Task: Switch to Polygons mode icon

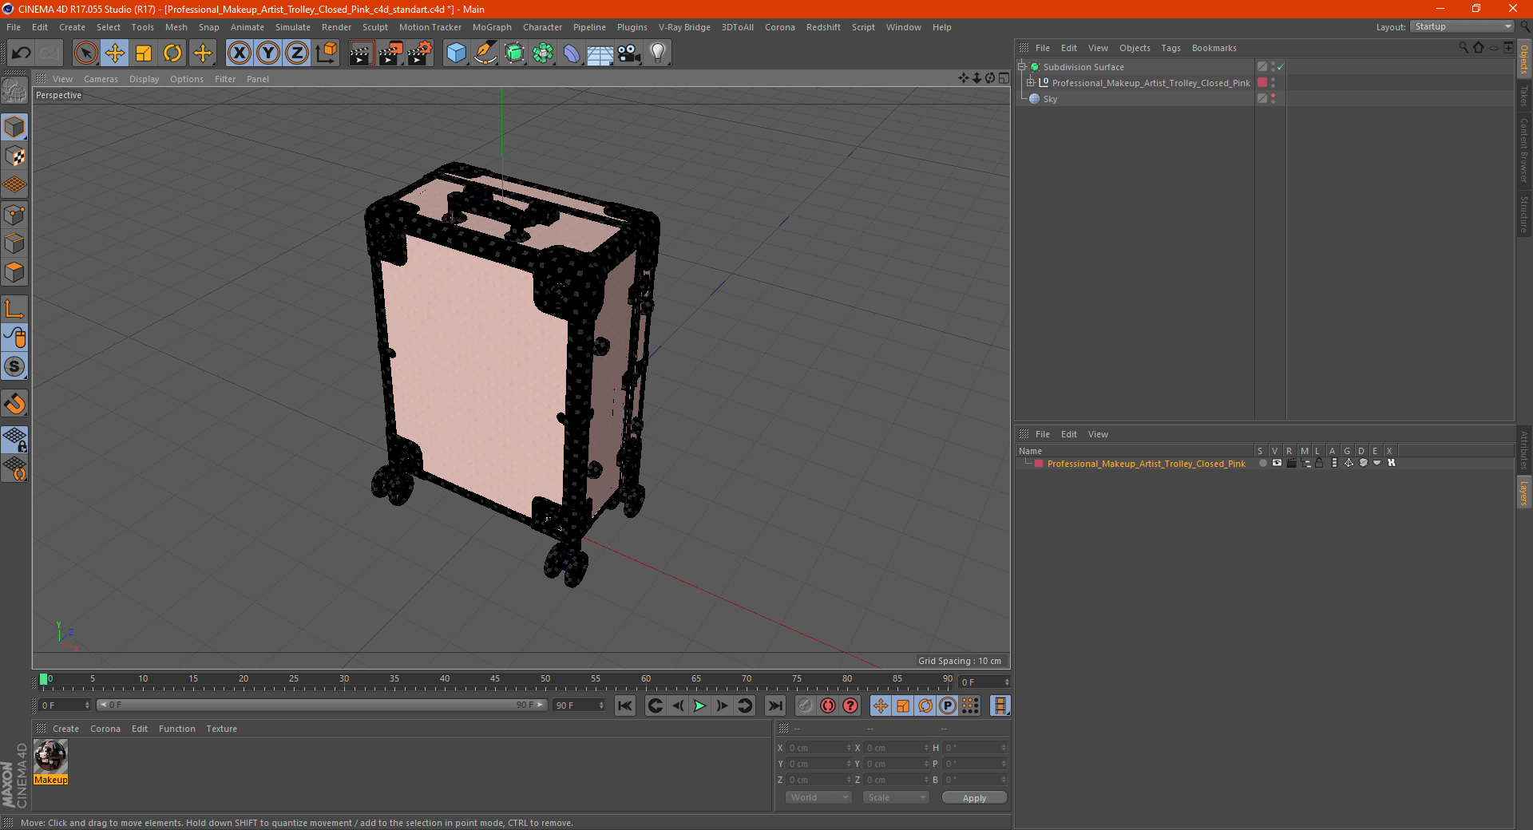Action: pyautogui.click(x=14, y=272)
